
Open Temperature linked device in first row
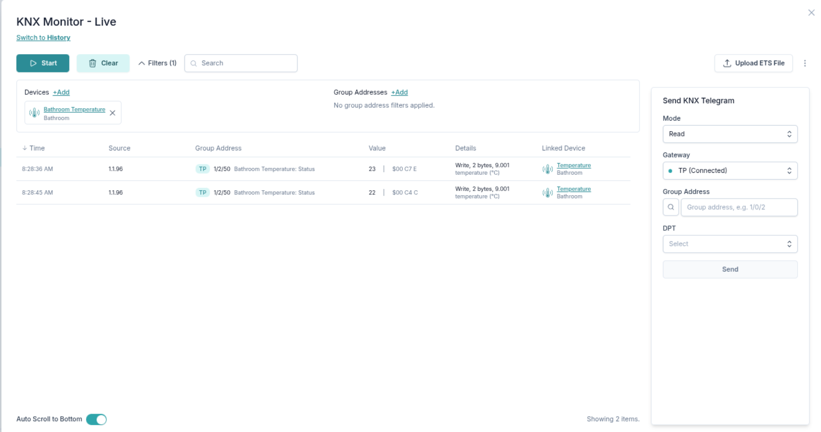(x=573, y=165)
